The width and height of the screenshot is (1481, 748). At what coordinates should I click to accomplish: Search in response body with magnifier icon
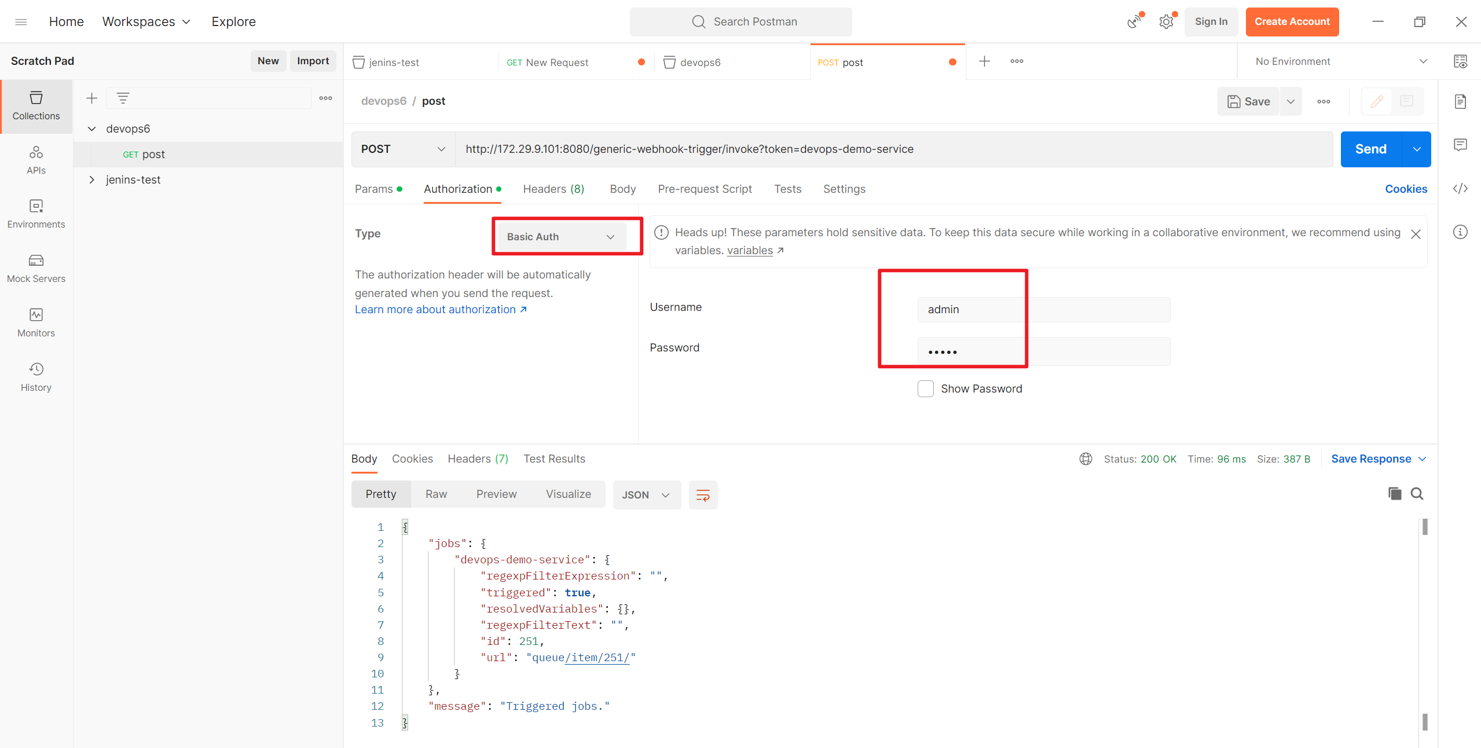(1417, 494)
